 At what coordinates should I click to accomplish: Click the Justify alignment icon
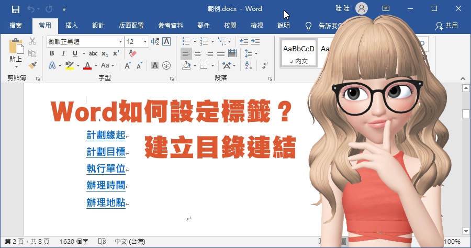coord(221,53)
